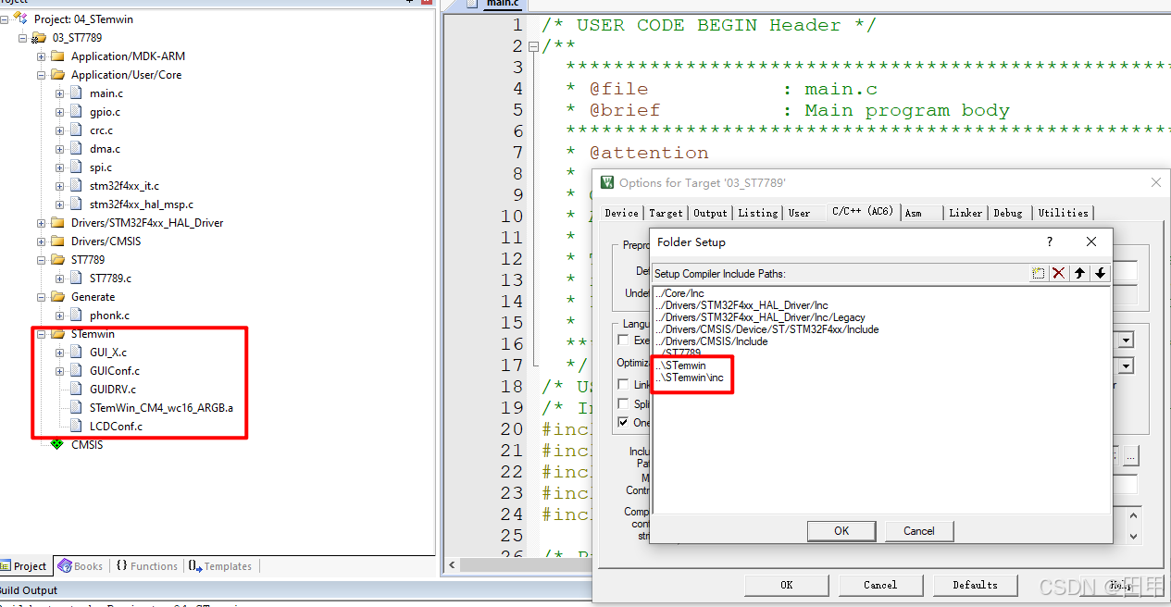
Task: Toggle the first Language section checkbox
Action: pos(623,341)
